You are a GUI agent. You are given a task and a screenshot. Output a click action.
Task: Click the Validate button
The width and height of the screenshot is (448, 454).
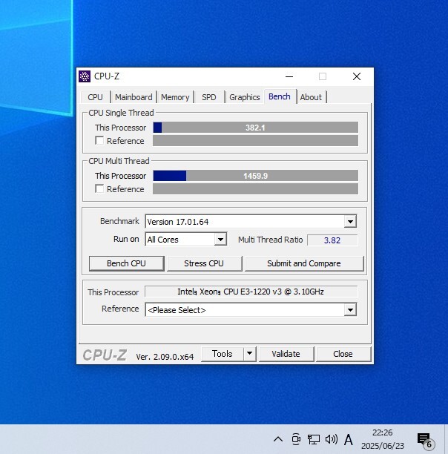click(286, 354)
